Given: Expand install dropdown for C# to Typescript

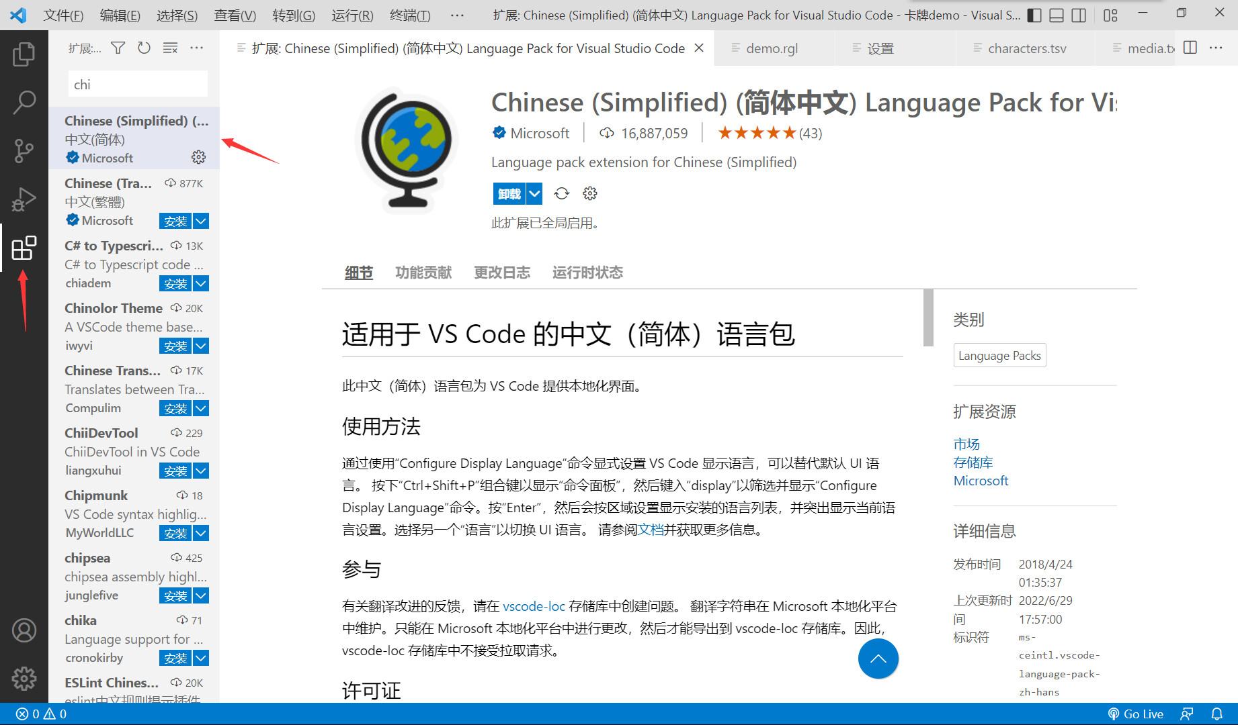Looking at the screenshot, I should click(x=201, y=283).
